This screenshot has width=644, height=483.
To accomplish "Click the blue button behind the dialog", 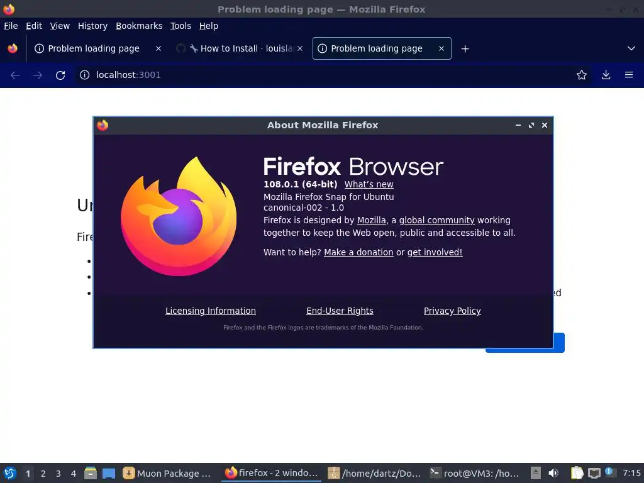I will [559, 343].
